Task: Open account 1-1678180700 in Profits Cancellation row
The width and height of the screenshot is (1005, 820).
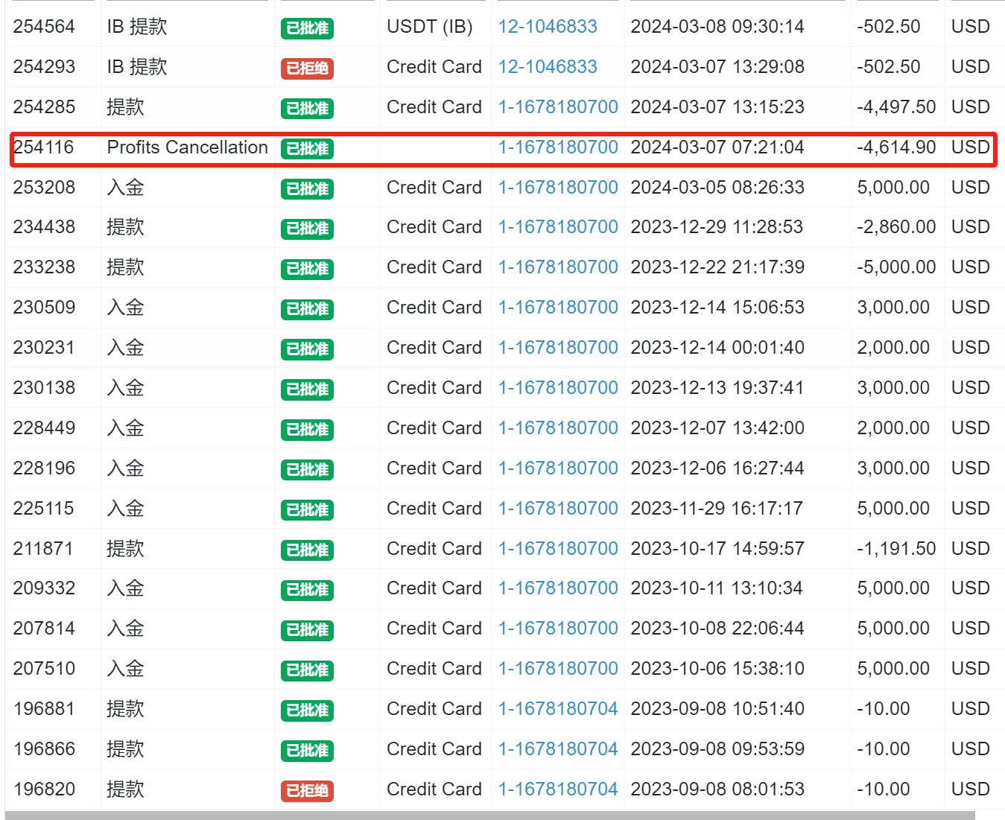Action: [558, 147]
